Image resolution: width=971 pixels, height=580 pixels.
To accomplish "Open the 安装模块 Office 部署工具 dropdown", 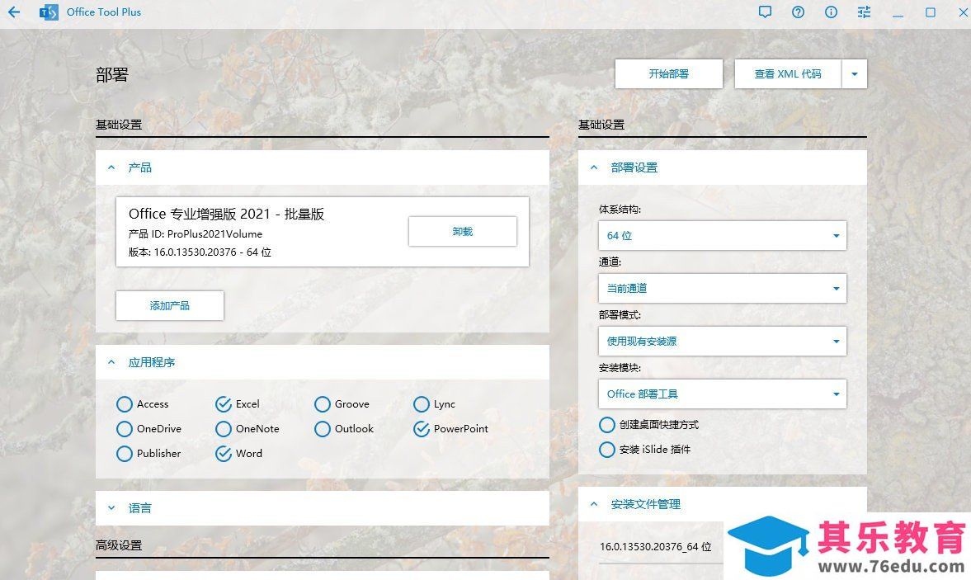I will [x=722, y=394].
